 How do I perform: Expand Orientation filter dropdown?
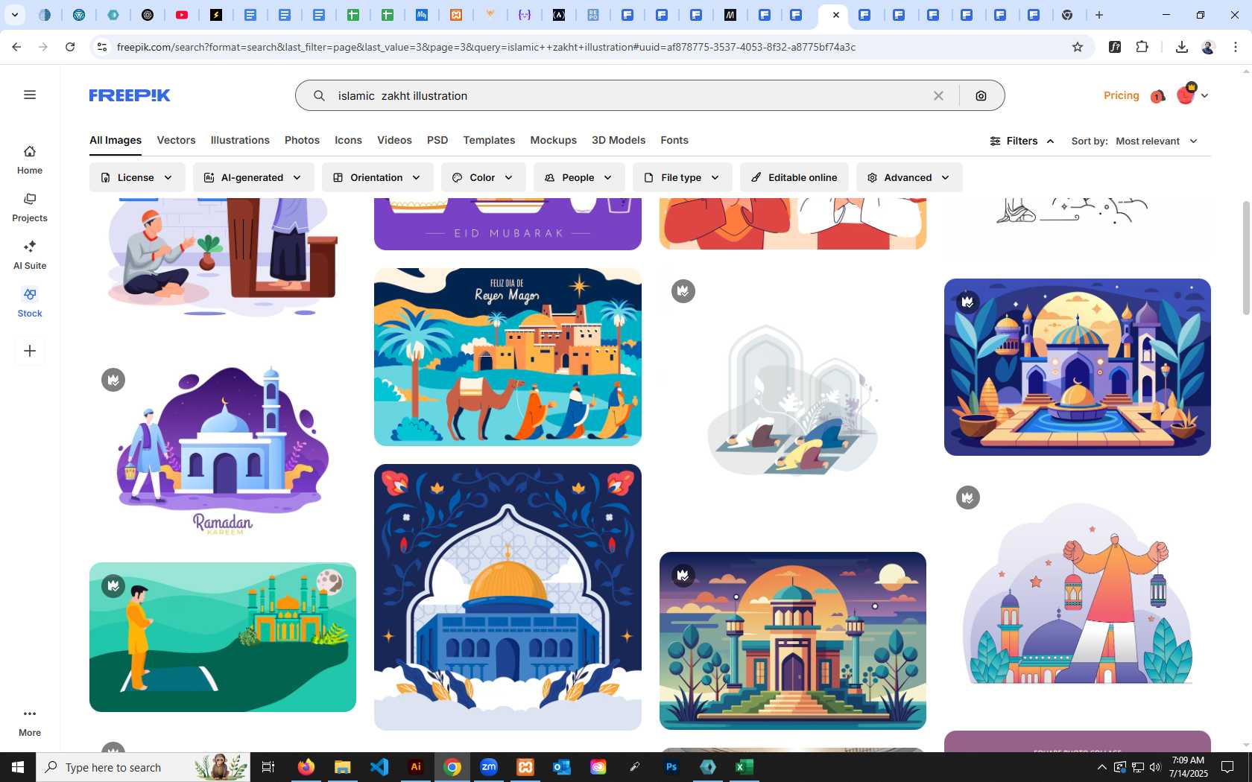[x=377, y=177]
